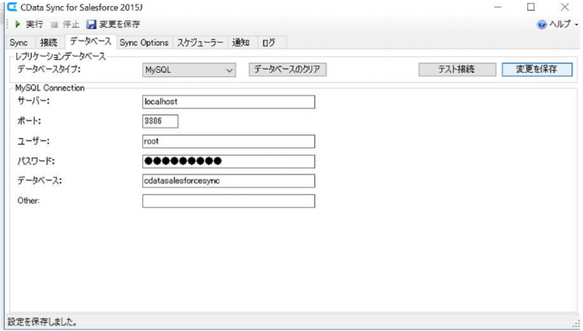Click the Stop (停止) square icon
This screenshot has height=331, width=583.
tap(54, 25)
